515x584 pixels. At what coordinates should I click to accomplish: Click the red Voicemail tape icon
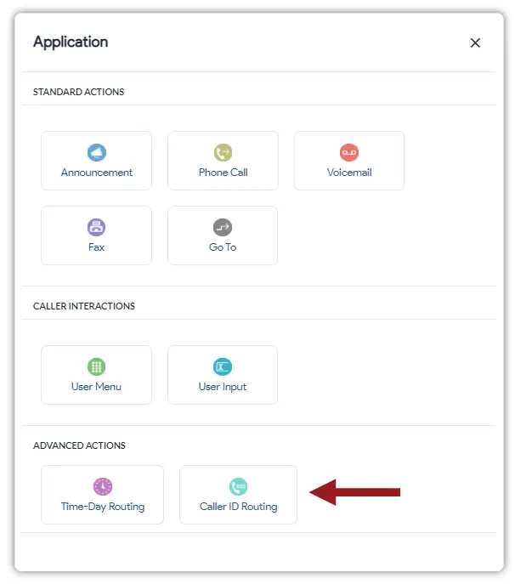click(349, 153)
